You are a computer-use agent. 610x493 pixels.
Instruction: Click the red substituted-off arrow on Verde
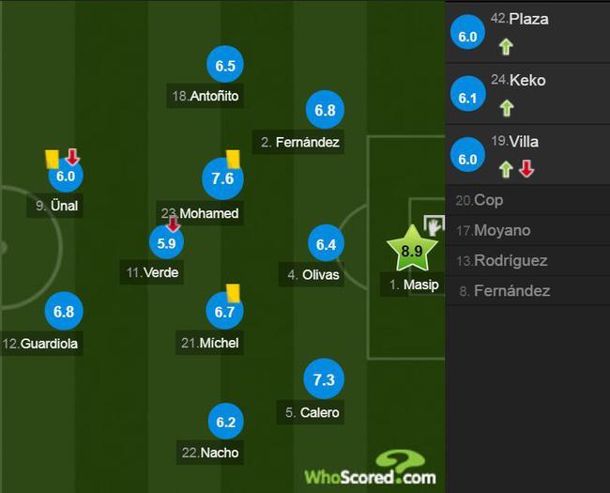coord(173,223)
